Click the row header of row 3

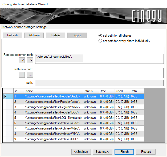pos(8,107)
